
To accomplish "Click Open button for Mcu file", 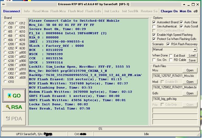I will click(190, 70).
